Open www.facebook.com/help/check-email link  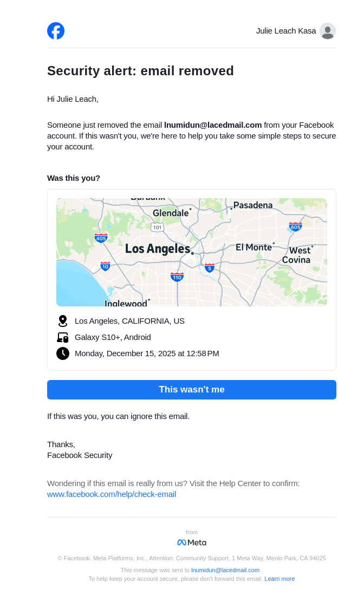(112, 494)
